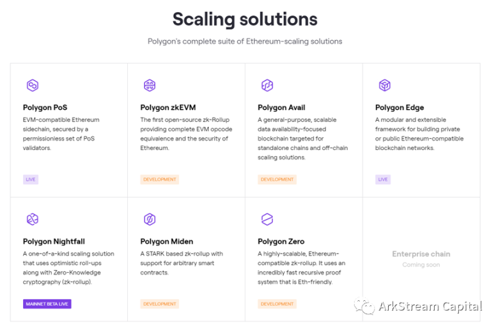Click the Polygon Zero icon
498x329 pixels.
(x=267, y=220)
